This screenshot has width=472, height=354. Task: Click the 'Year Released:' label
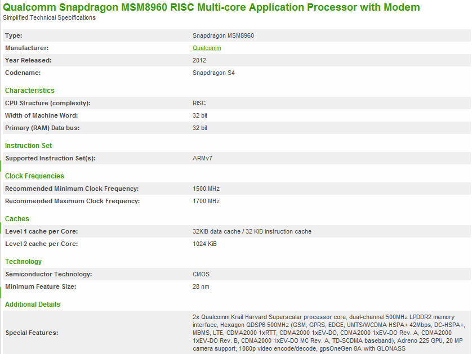(x=28, y=60)
